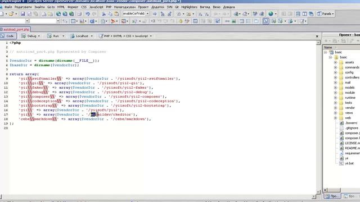Click the Cut scissors icon
360x202 pixels.
(x=103, y=13)
